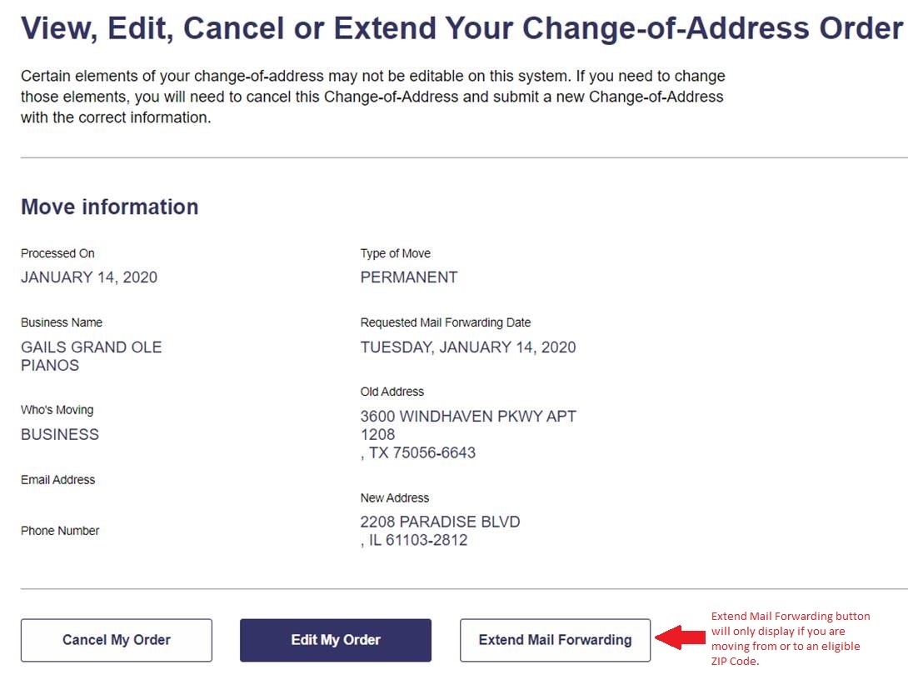Click the red arrow pointing at Extend button
The width and height of the screenshot is (908, 700).
679,639
